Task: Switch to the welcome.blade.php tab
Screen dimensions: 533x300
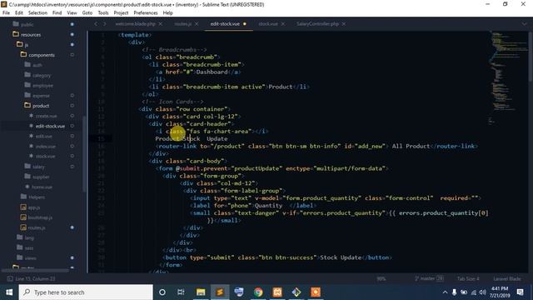Action: [x=135, y=24]
